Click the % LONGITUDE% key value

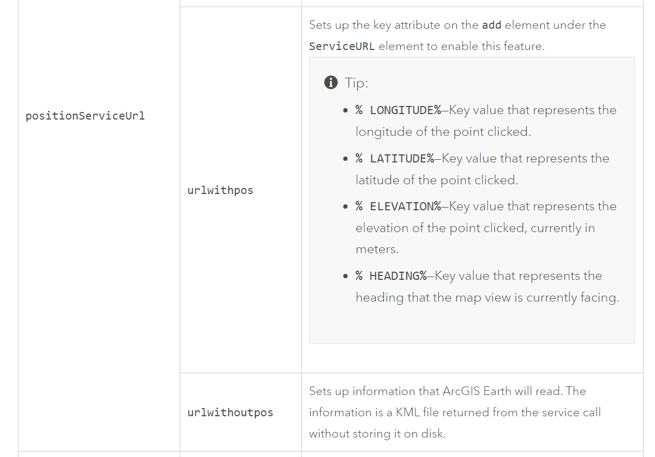point(398,110)
